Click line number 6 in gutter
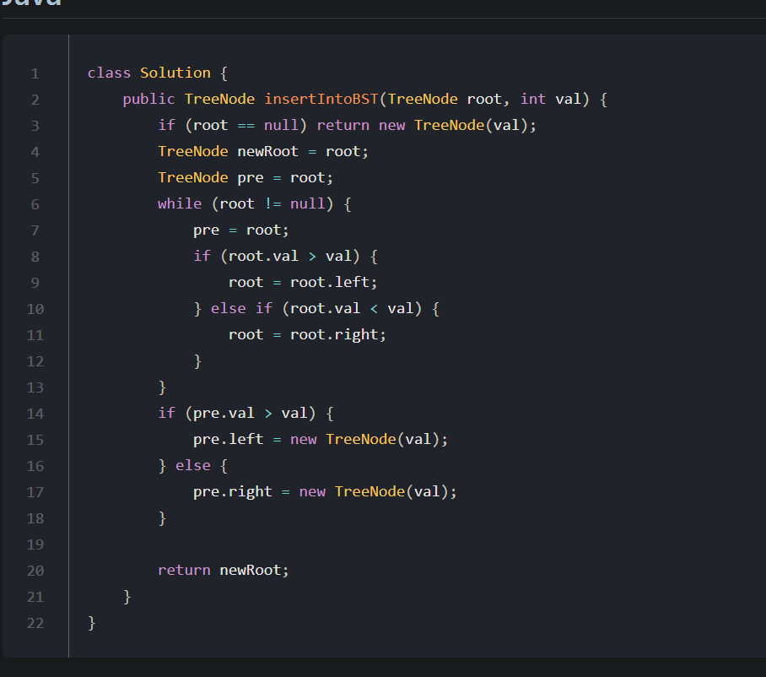Image resolution: width=766 pixels, height=677 pixels. pos(35,204)
